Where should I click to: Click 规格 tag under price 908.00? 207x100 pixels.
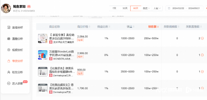[x=80, y=73]
